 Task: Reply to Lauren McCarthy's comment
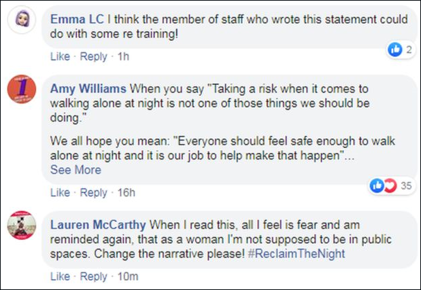(93, 276)
